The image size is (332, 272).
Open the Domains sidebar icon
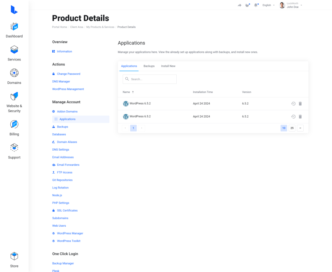[x=14, y=73]
